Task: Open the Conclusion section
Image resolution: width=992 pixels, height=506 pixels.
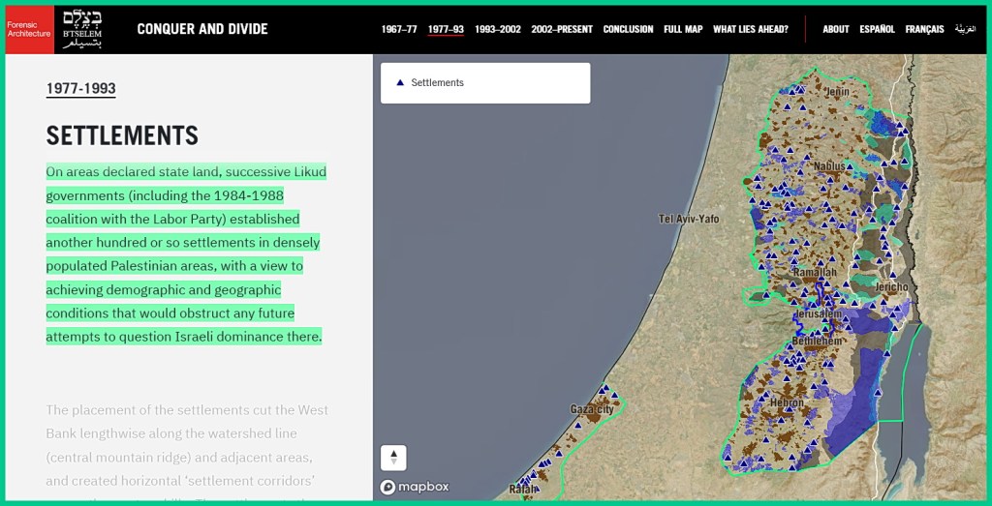Action: coord(628,29)
